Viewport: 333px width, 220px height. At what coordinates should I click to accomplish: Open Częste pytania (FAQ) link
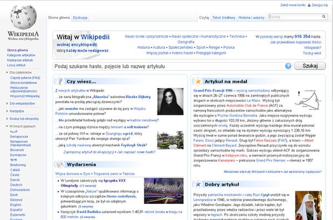click(25, 78)
